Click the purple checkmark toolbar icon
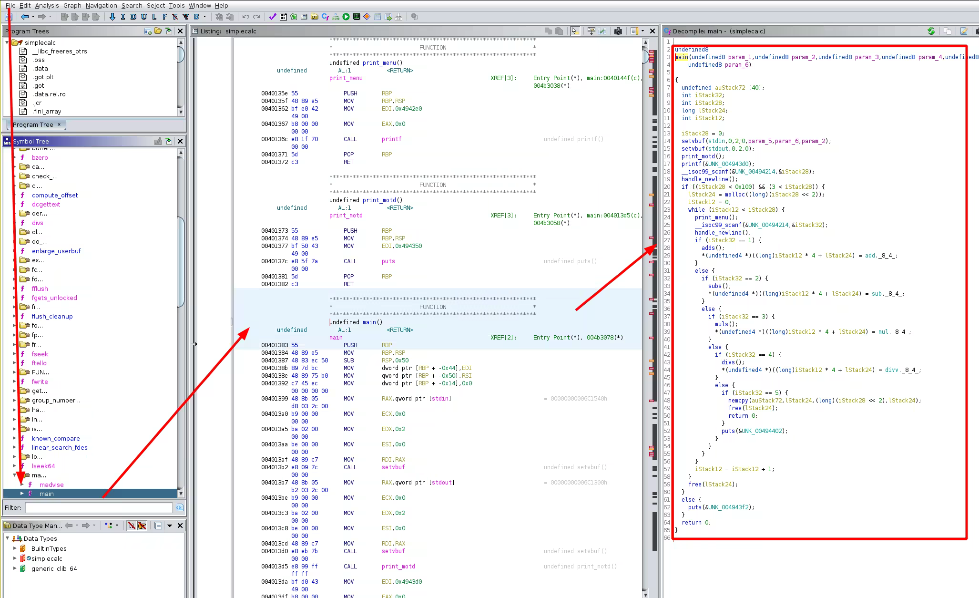 (x=273, y=17)
